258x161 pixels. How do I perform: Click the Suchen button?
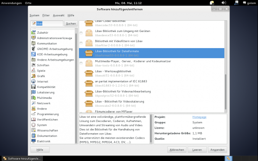[x=71, y=24]
